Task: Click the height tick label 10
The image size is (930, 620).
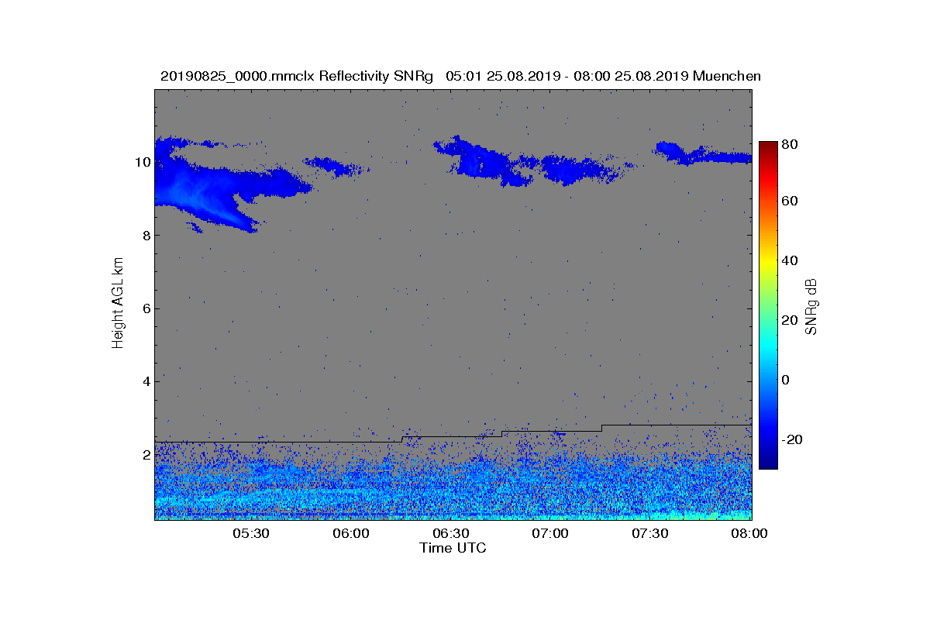Action: coord(143,162)
